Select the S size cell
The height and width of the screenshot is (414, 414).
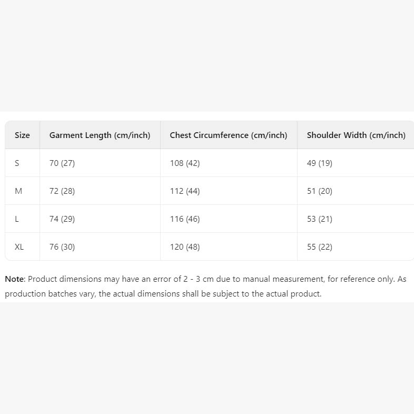pyautogui.click(x=17, y=163)
